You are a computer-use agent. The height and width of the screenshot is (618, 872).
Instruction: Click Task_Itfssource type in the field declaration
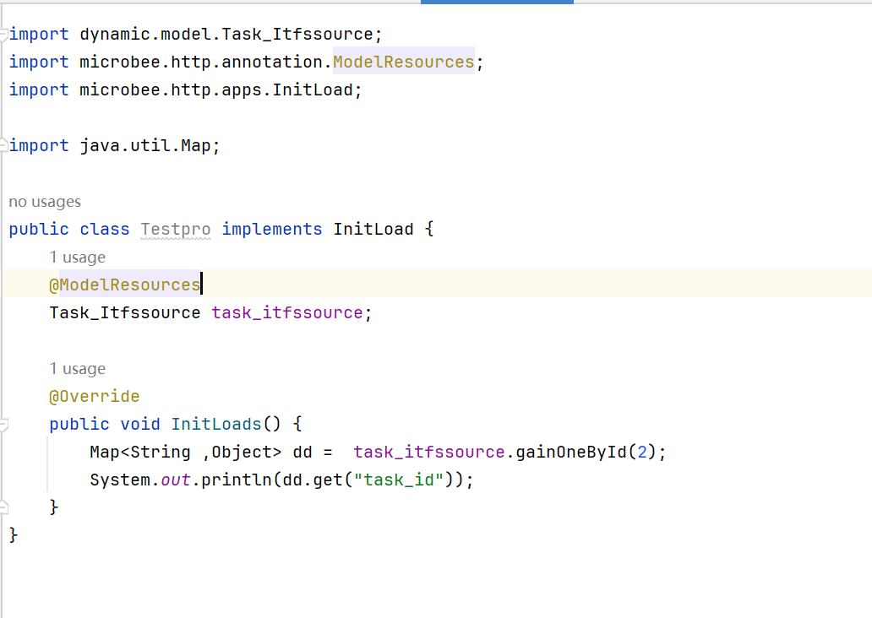point(124,313)
